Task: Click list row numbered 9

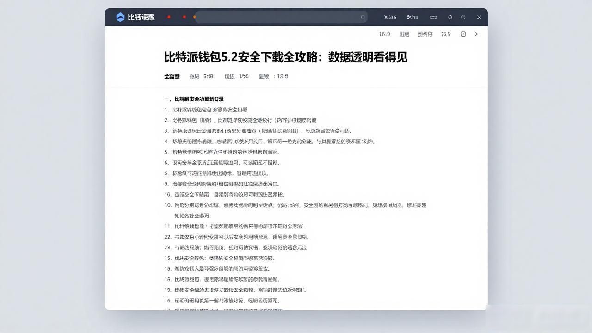Action: 222,184
